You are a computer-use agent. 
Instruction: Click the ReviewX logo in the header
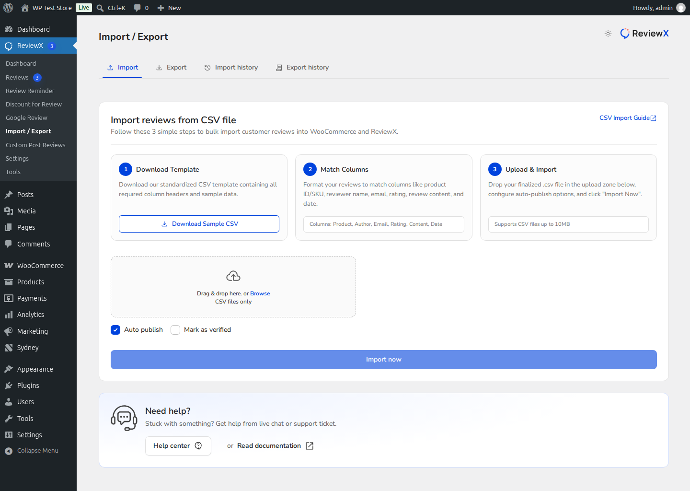[644, 34]
